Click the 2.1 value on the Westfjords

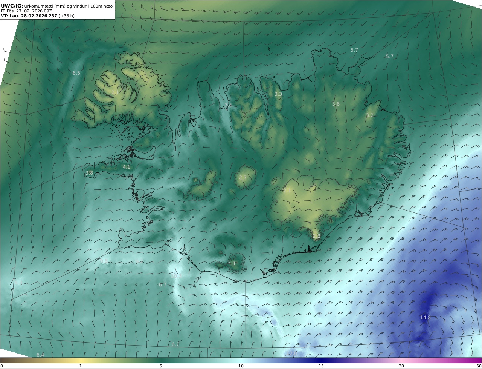[x=115, y=92]
